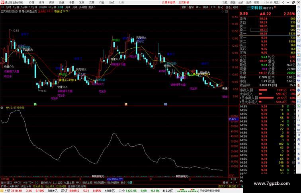The image size is (301, 193).
Task: Click the back arrow in title bar
Action: point(283,2)
